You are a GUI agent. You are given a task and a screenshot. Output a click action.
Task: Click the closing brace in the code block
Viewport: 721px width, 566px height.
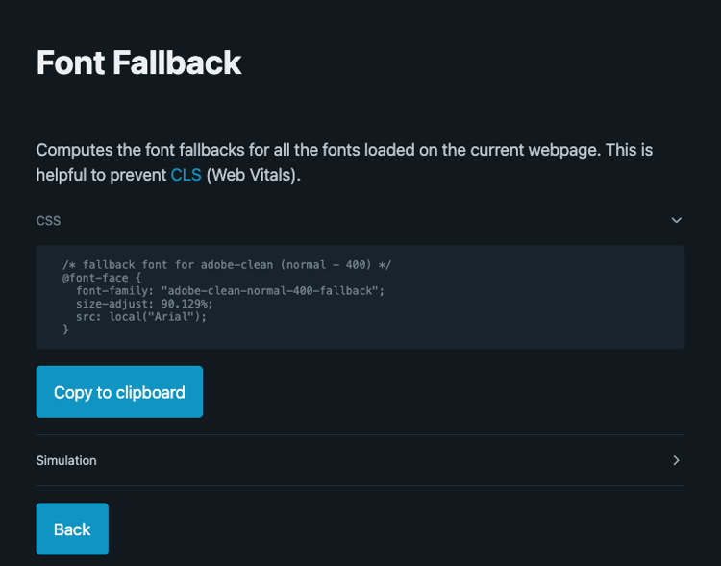[66, 330]
